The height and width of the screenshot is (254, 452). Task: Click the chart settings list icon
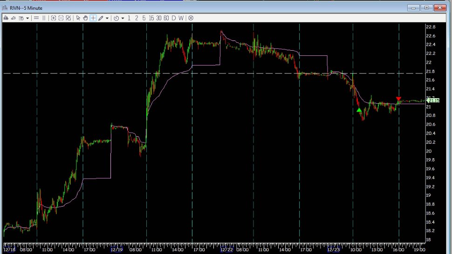(21, 18)
